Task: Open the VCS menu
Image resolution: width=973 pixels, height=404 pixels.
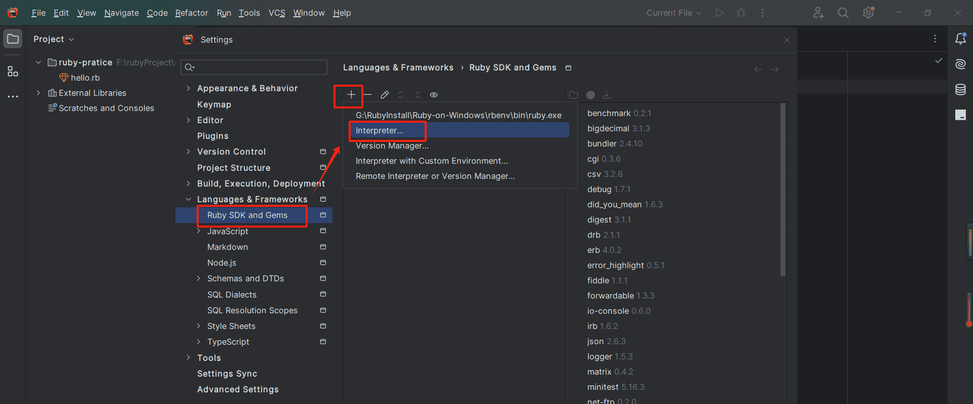Action: [277, 13]
